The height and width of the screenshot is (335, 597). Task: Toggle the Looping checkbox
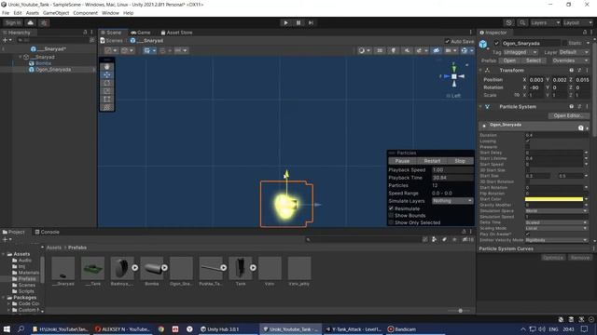tap(528, 141)
